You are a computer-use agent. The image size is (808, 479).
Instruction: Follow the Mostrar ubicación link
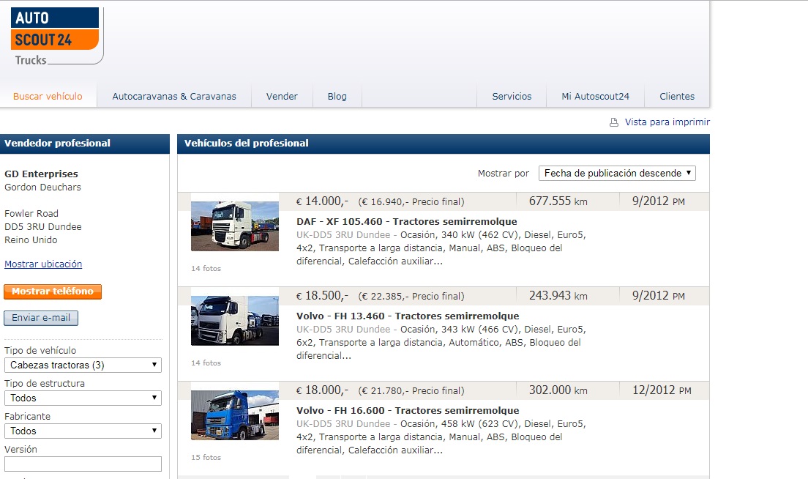coord(43,264)
